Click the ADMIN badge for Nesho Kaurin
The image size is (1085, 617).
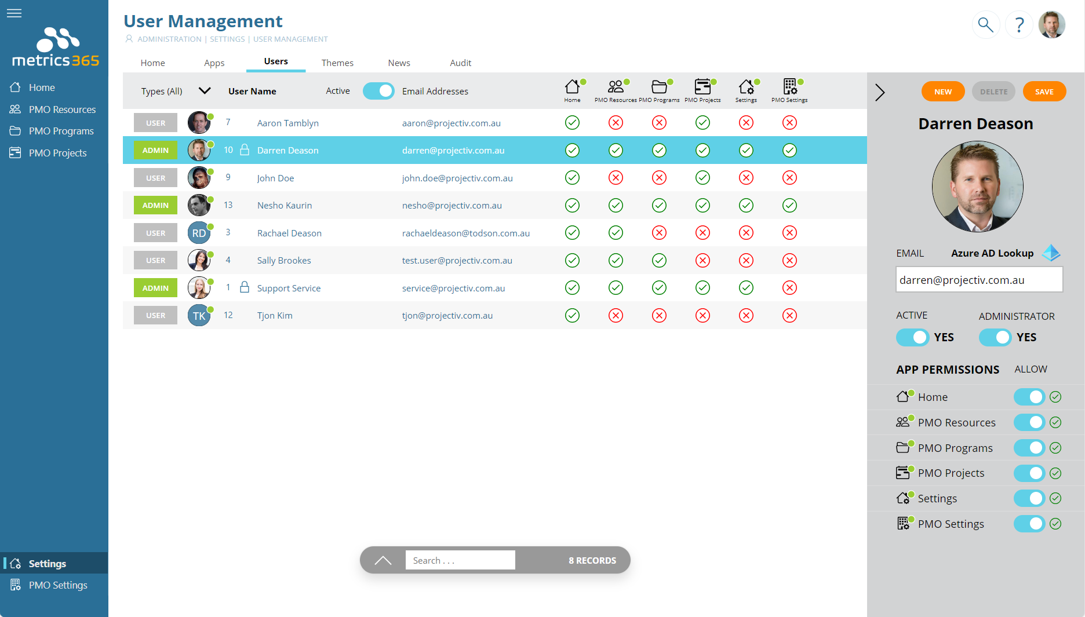155,205
